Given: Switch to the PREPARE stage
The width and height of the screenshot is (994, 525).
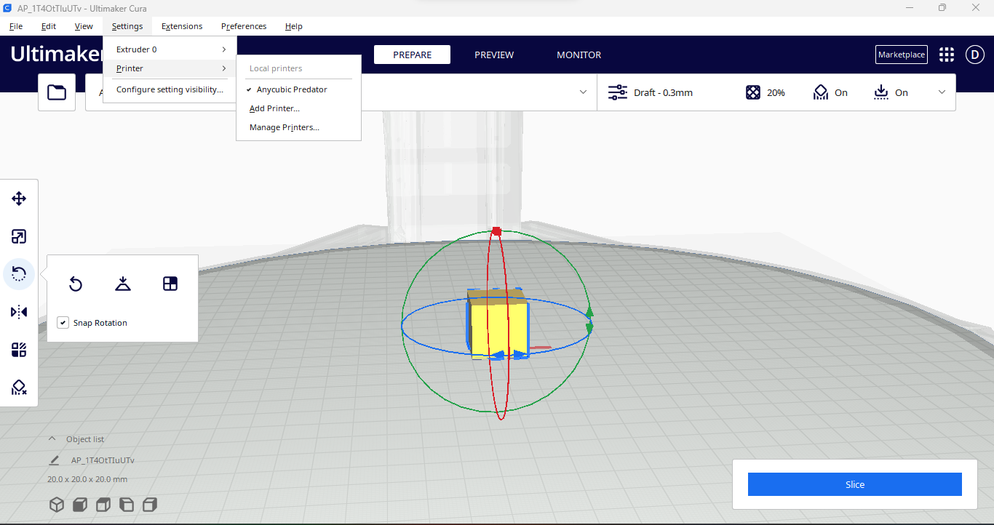Looking at the screenshot, I should [x=412, y=55].
